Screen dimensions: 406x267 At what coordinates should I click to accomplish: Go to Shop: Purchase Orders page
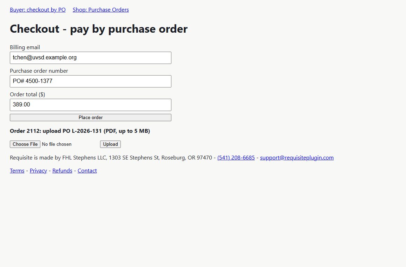coord(101,10)
